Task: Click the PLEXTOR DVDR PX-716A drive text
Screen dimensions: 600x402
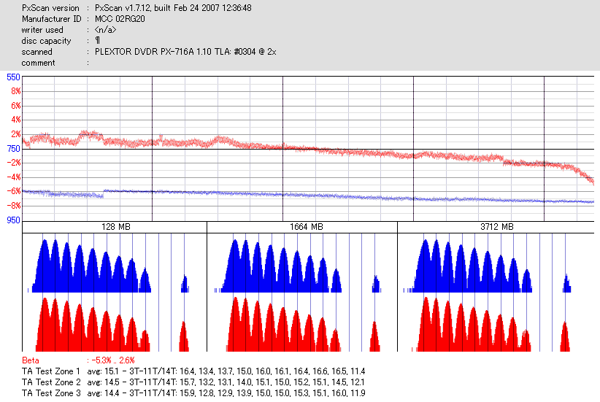Action: pos(185,52)
